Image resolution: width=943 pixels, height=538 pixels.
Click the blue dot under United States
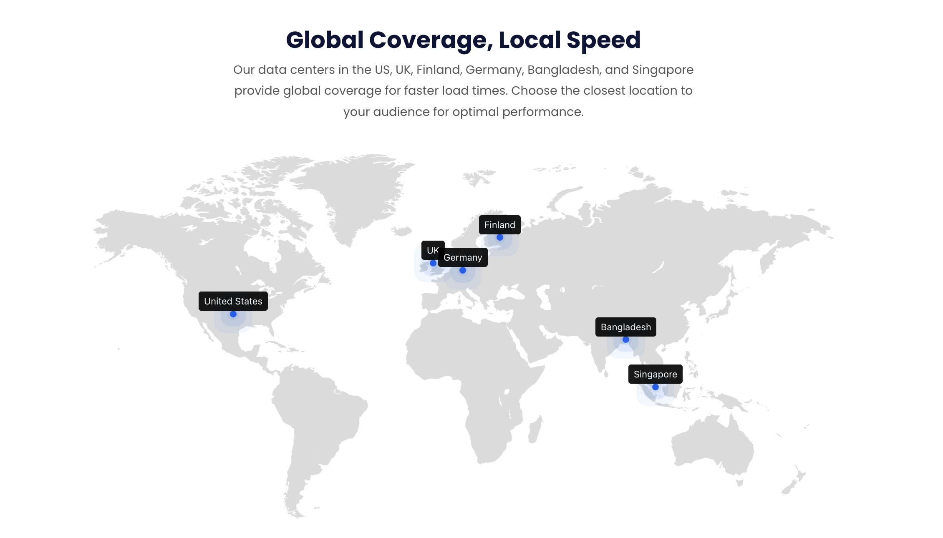[x=233, y=314]
